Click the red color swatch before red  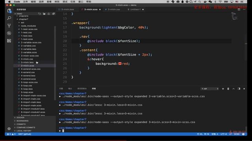click(120, 63)
